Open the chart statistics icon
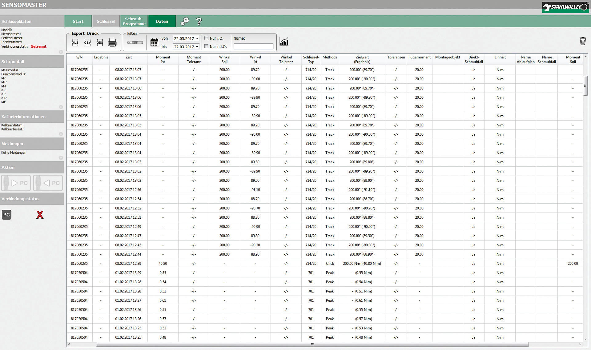The image size is (591, 350). click(284, 42)
